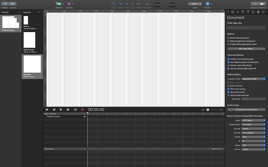268x167 pixels.
Task: Select the Typography inspector tab icon
Action: point(248,12)
